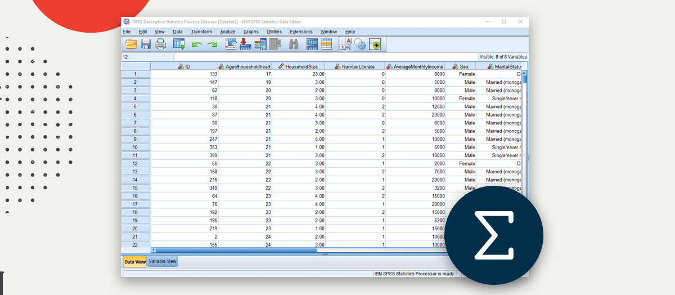Click the income cell 3200

tap(415, 188)
